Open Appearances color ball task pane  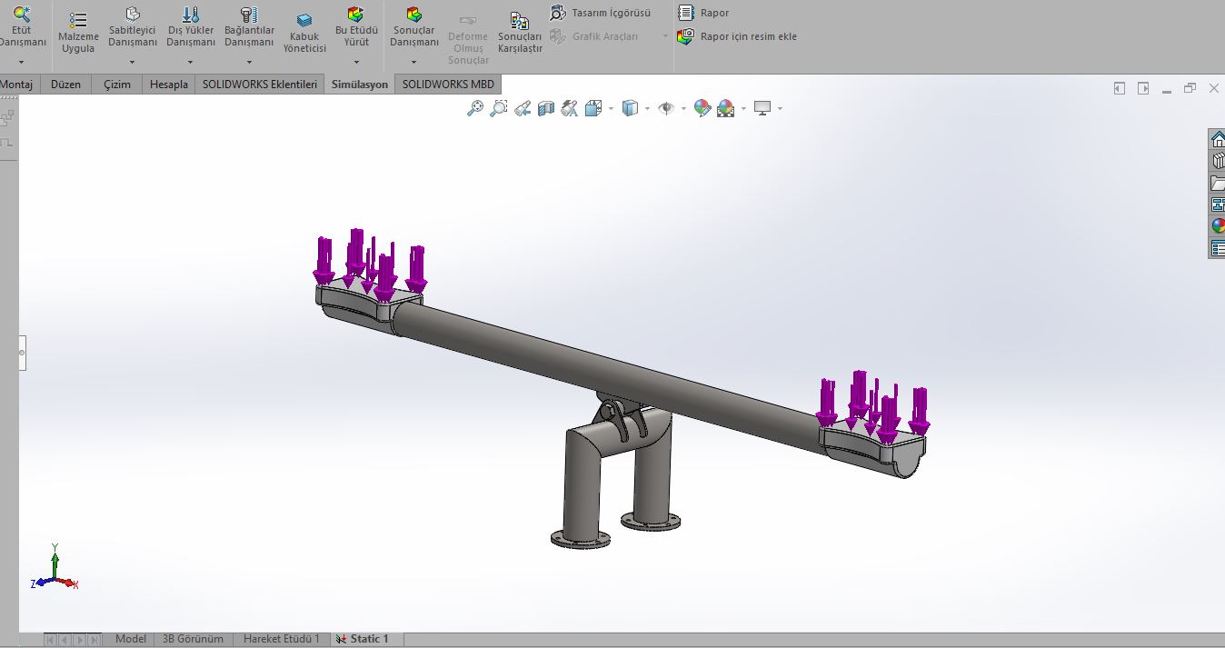click(x=1217, y=226)
